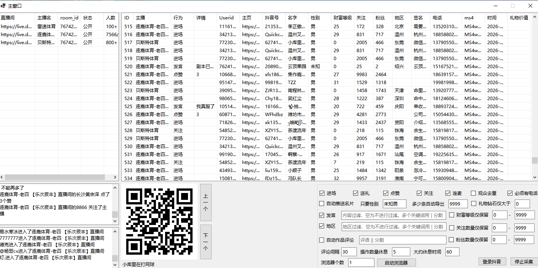The image size is (538, 268).
Task: Click right arrow of live-room list scrollbar
Action: [116, 177]
